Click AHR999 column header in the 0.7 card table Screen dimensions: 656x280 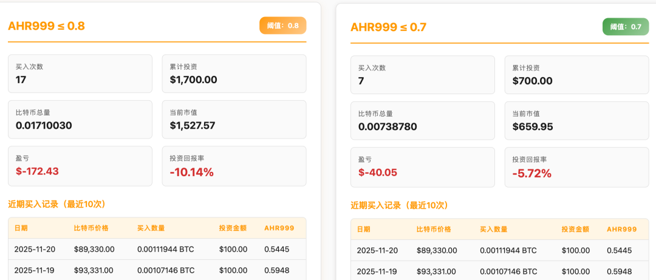click(622, 230)
